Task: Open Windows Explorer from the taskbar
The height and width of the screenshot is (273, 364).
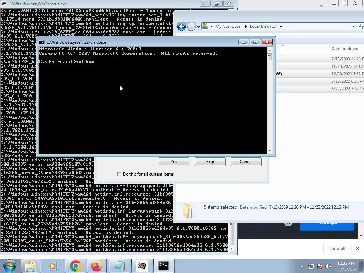Action: click(x=30, y=266)
